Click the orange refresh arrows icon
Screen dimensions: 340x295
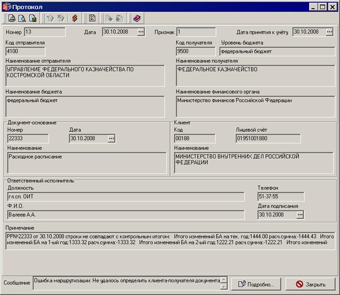75,18
